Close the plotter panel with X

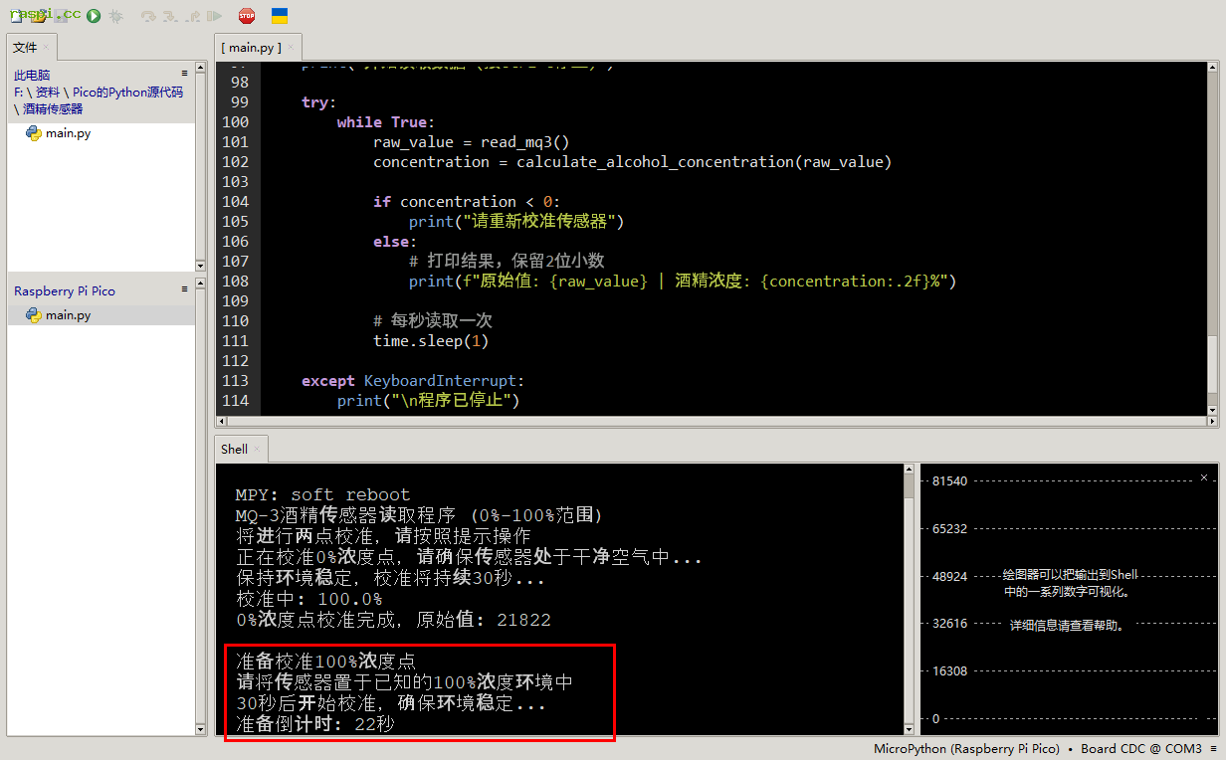click(1204, 477)
